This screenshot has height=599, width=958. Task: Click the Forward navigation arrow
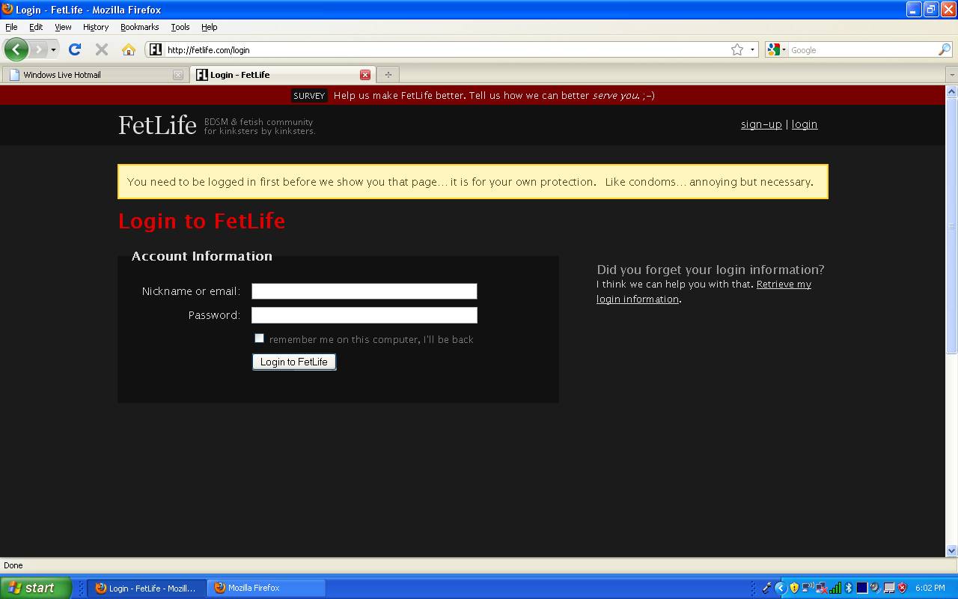click(x=38, y=49)
